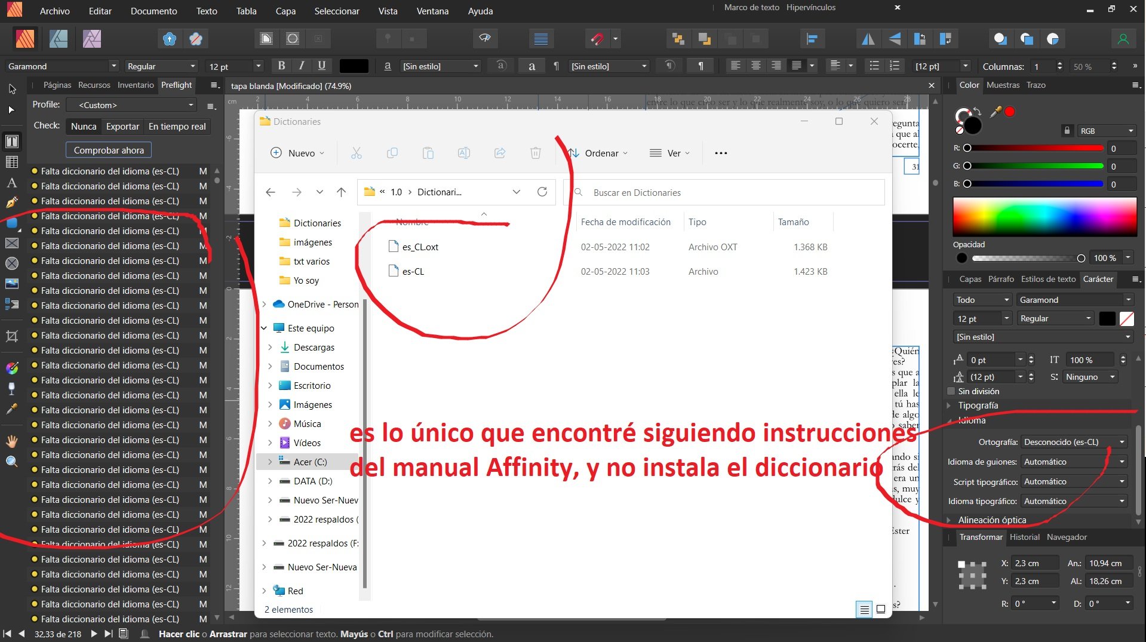Toggle Underline text formatting
The width and height of the screenshot is (1146, 642).
click(322, 66)
